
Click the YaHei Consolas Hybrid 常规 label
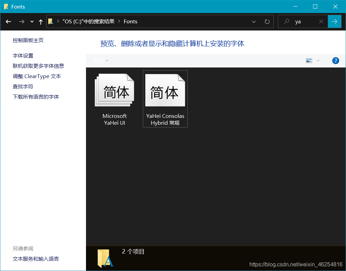click(x=165, y=119)
